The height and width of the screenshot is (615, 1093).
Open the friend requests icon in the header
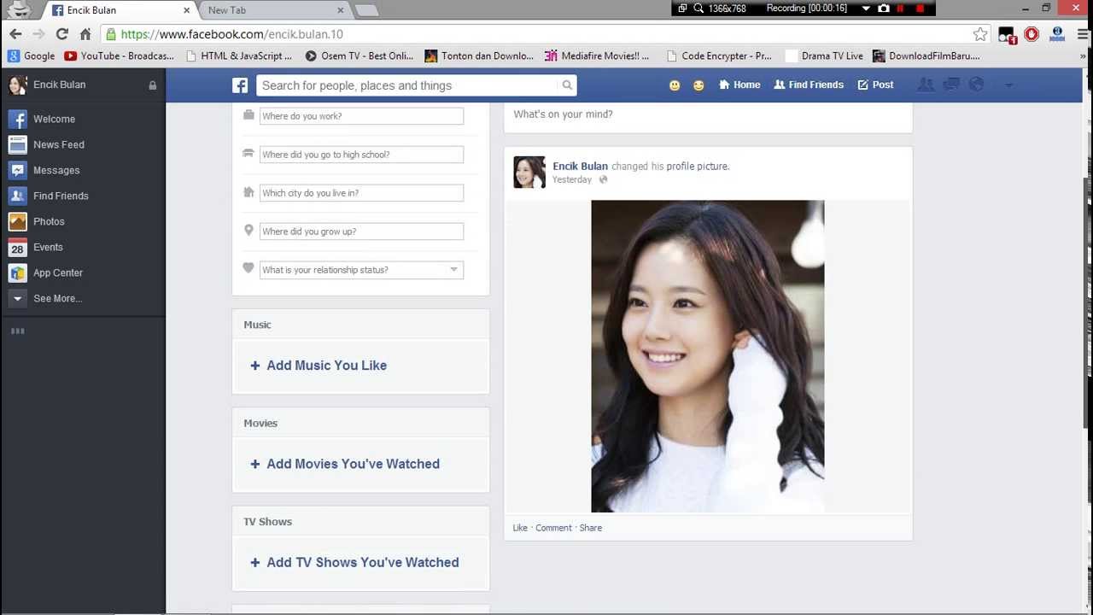[926, 85]
